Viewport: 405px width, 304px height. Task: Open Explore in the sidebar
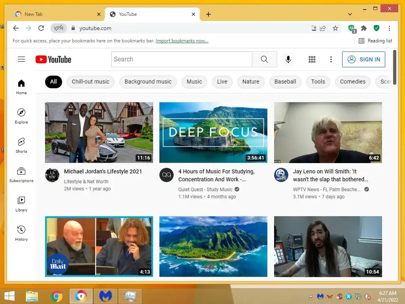21,116
